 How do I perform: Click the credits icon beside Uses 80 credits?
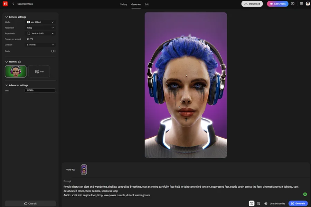pyautogui.click(x=266, y=204)
